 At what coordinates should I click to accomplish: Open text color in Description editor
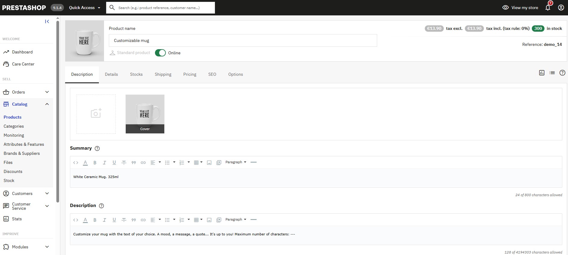[x=85, y=220]
